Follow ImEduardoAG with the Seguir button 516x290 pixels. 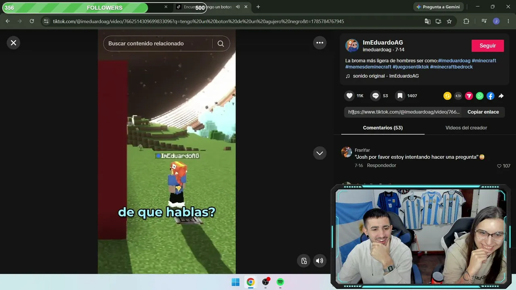[x=488, y=46]
